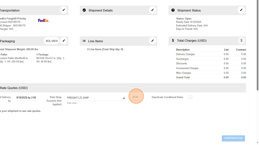Viewport: 259px width, 145px height.
Task: Click the delivery by date field
Action: [26, 98]
